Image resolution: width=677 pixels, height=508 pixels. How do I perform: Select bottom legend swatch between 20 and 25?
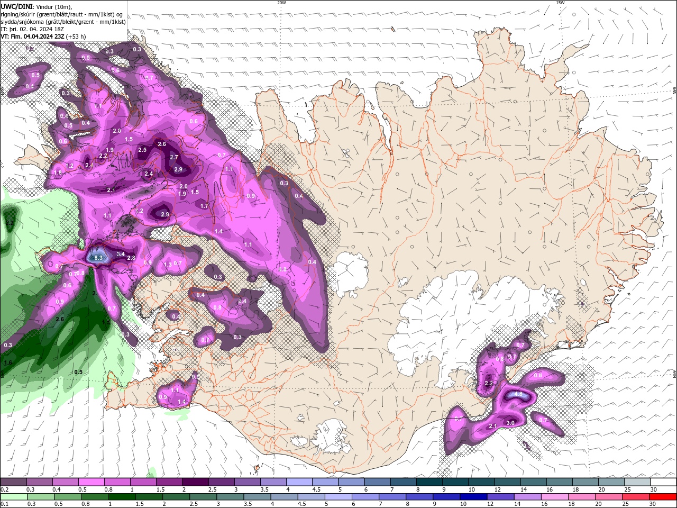click(609, 497)
